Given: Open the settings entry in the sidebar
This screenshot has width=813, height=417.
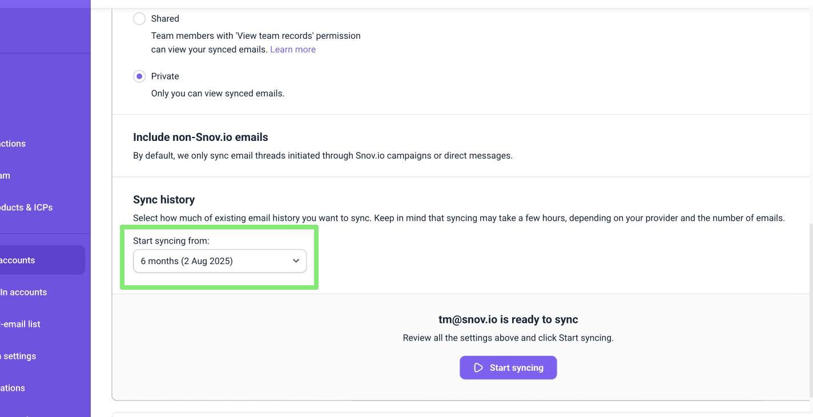Looking at the screenshot, I should point(18,356).
